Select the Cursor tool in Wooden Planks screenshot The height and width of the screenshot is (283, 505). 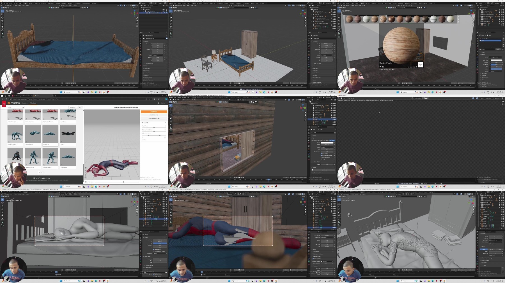click(x=339, y=14)
